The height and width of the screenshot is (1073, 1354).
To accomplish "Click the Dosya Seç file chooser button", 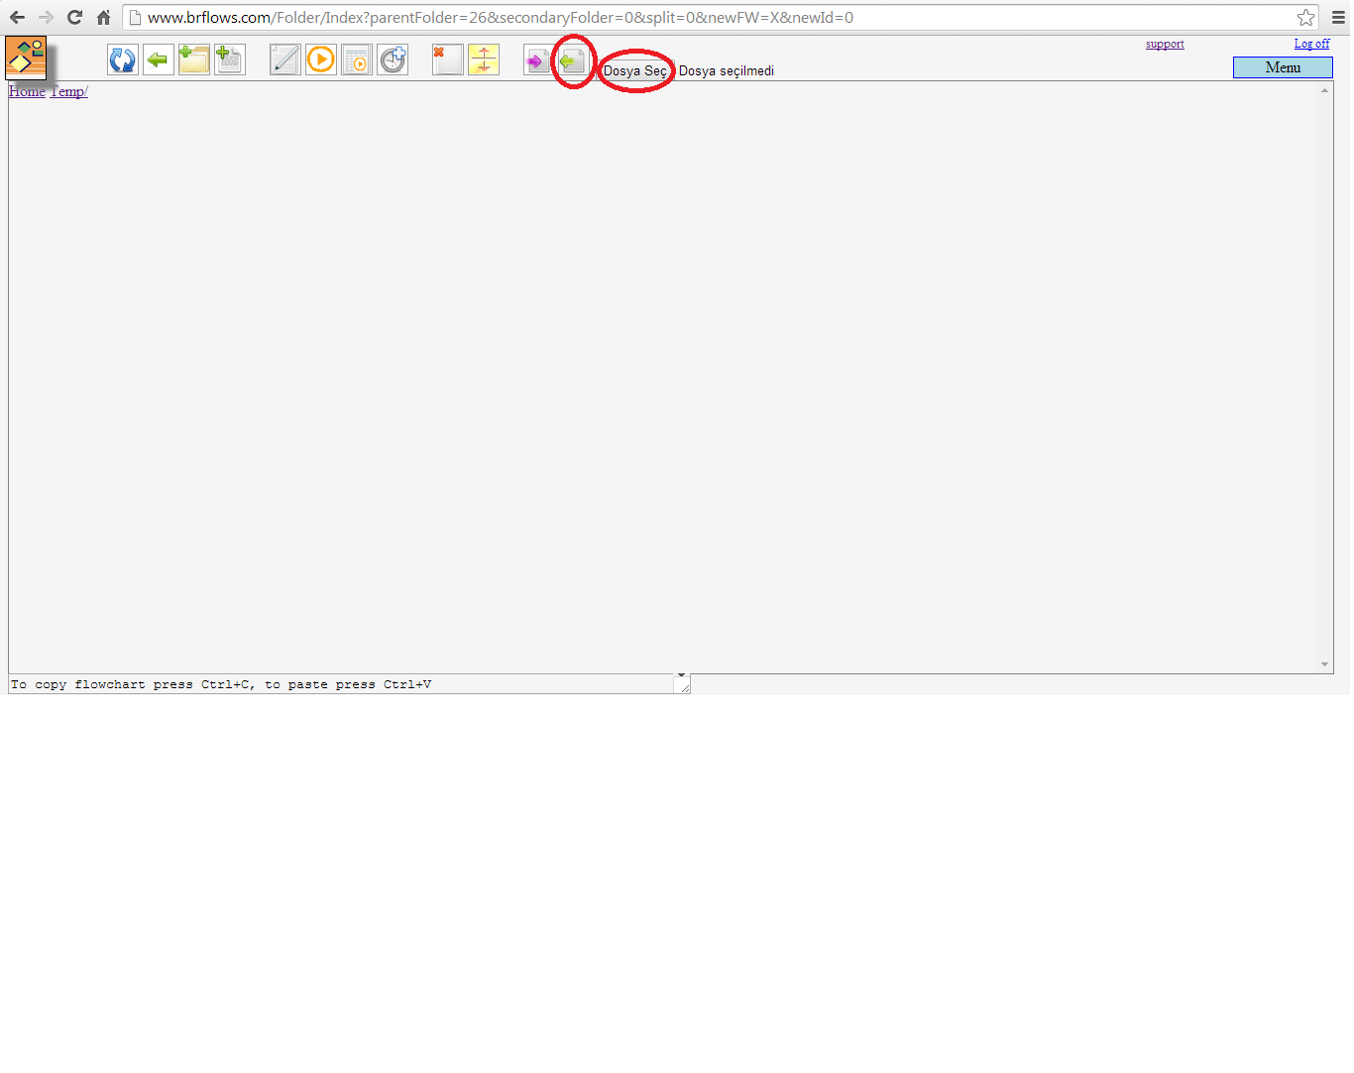I will [x=635, y=70].
